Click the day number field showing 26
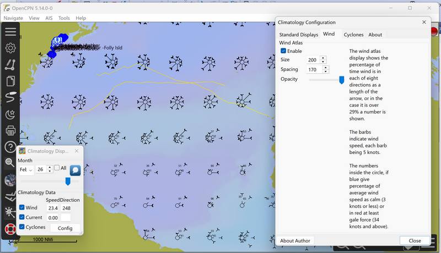The height and width of the screenshot is (253, 441). (41, 169)
